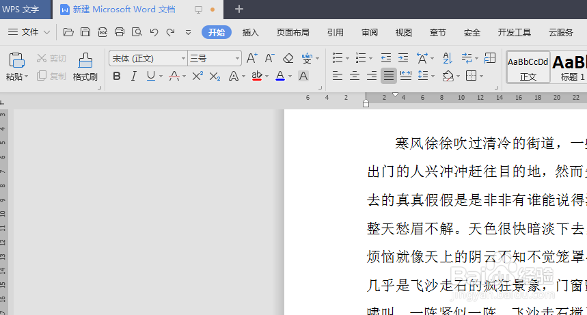Open font dialog launcher corner arrow

coord(320,88)
